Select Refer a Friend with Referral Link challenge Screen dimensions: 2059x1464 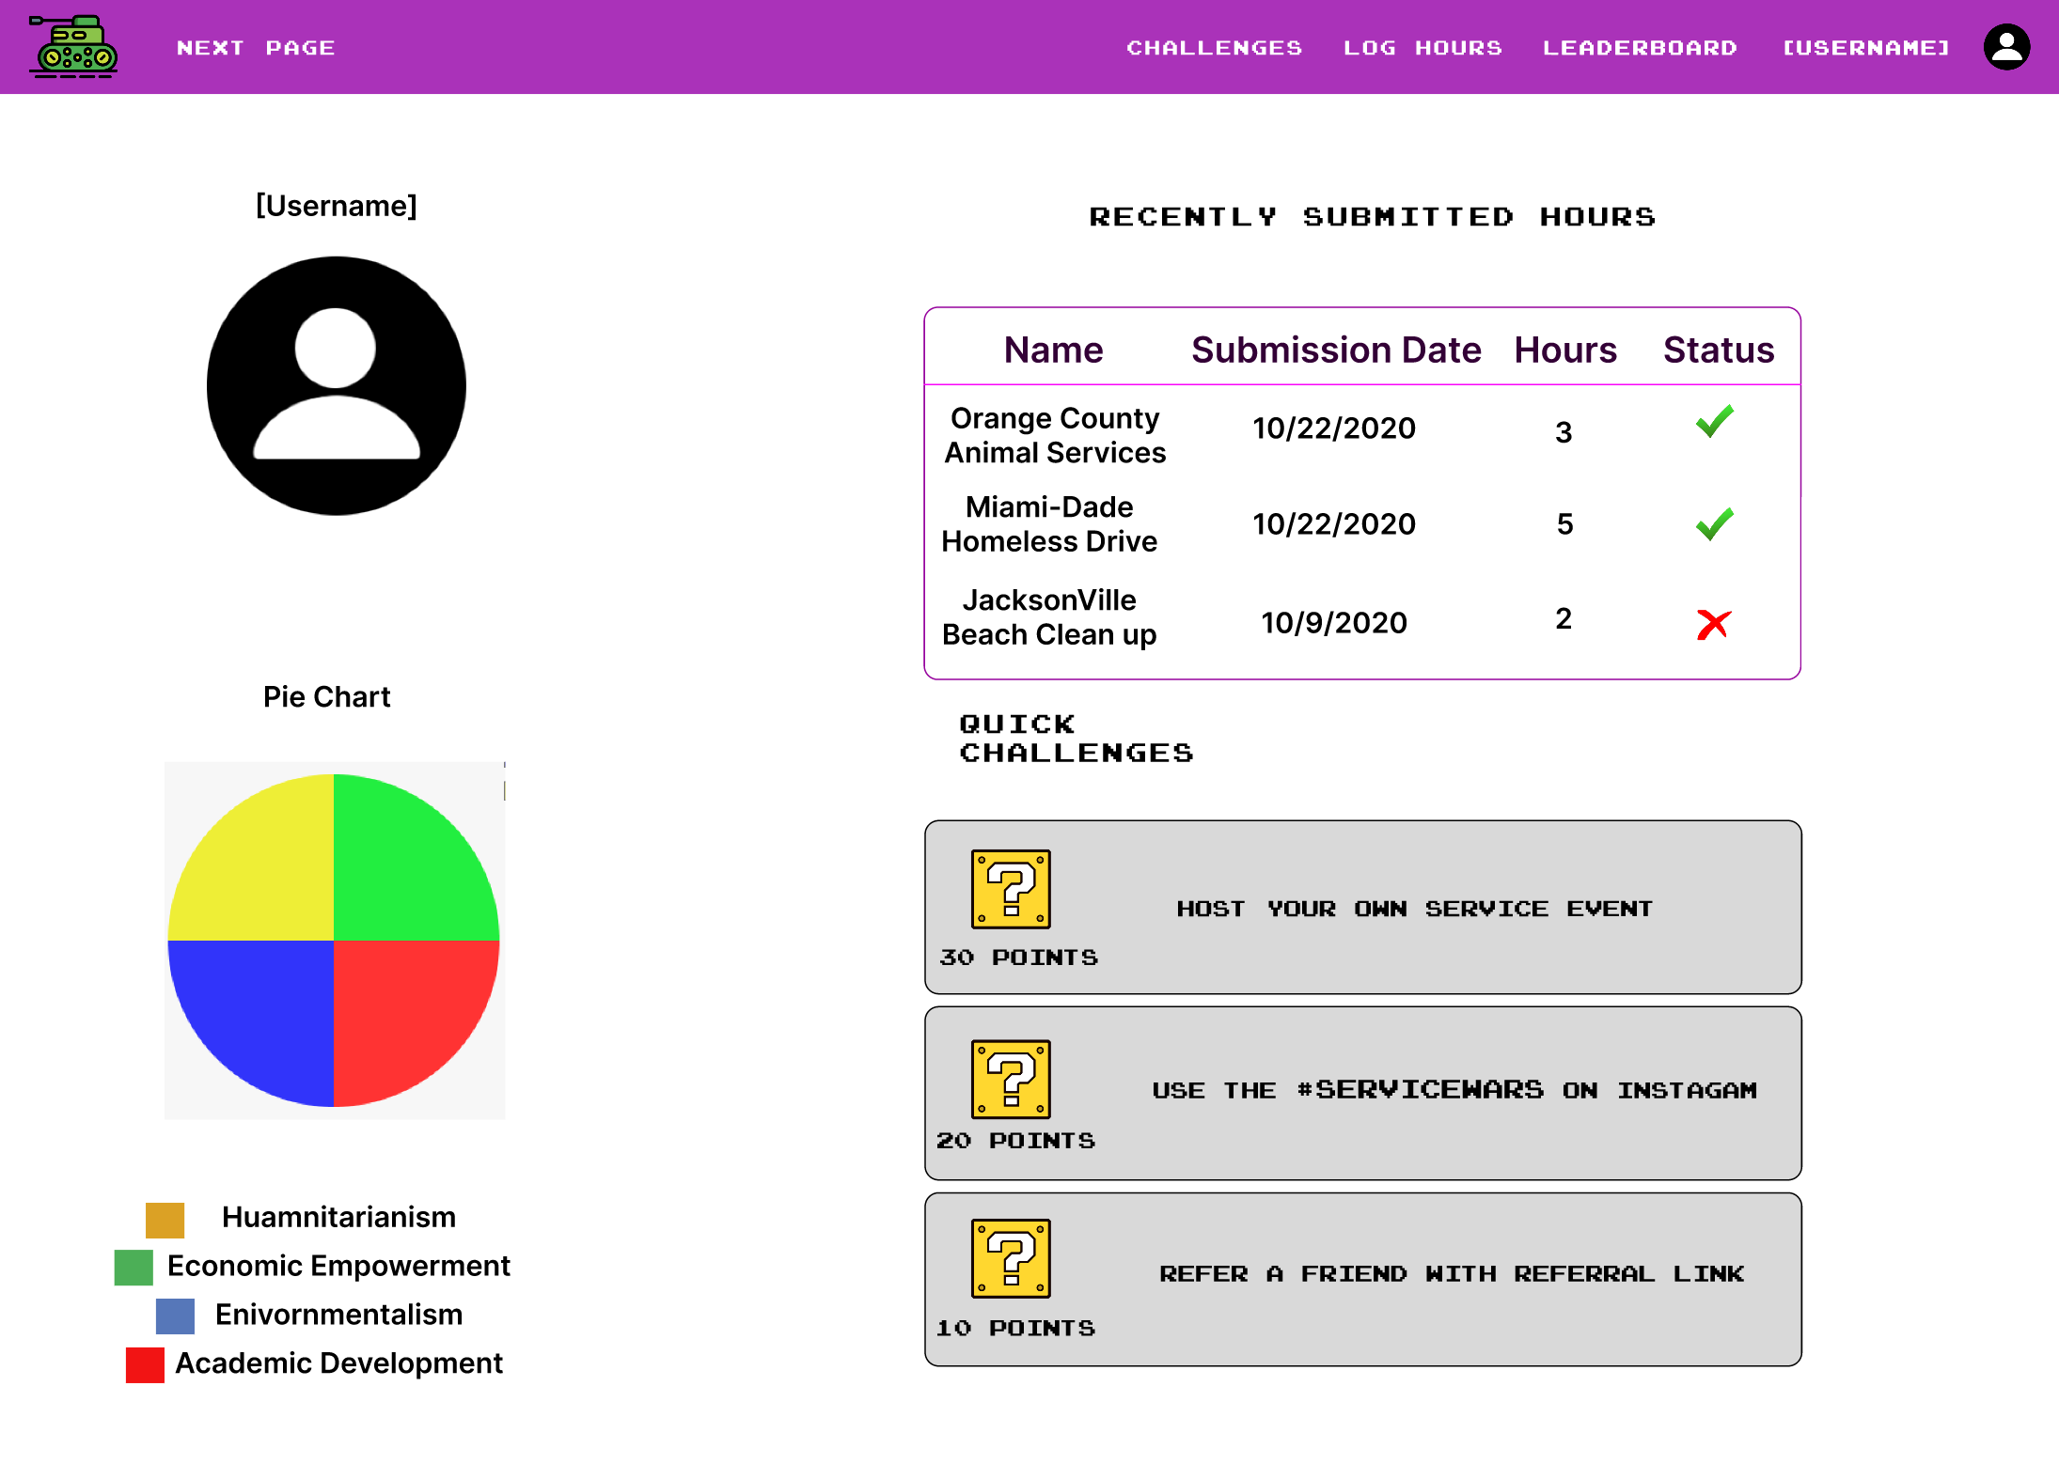(x=1451, y=1274)
